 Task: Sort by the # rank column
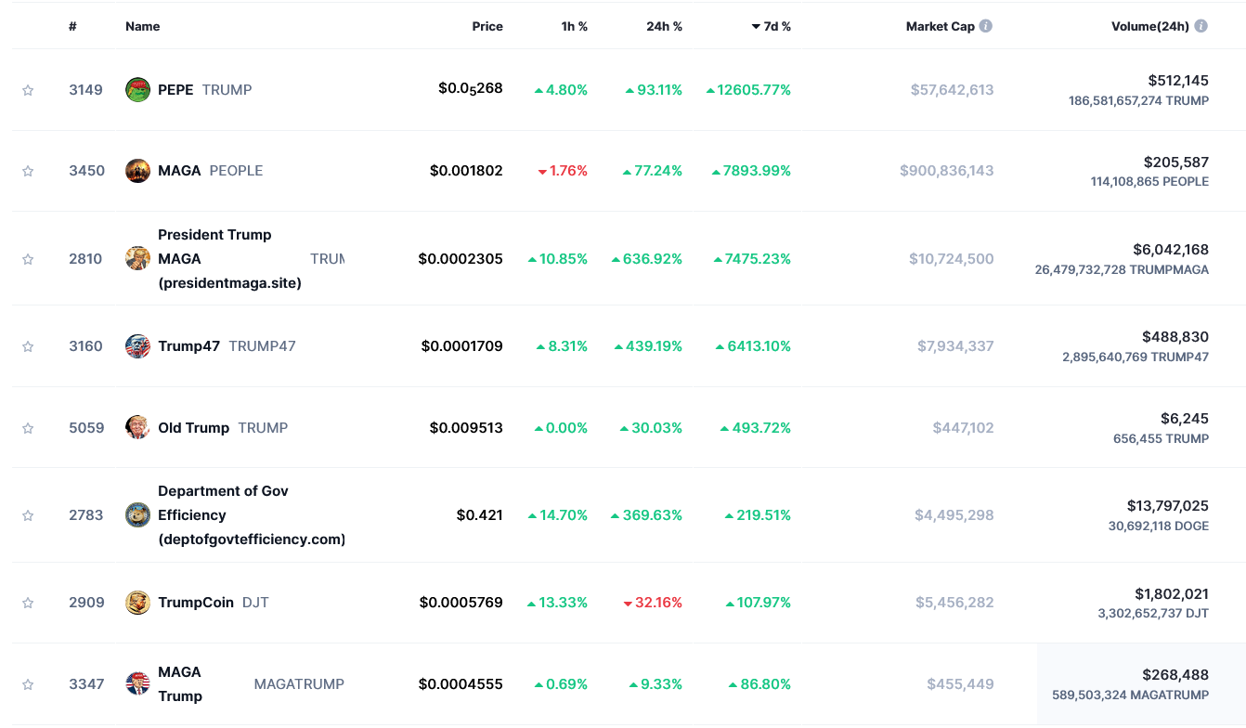[72, 27]
